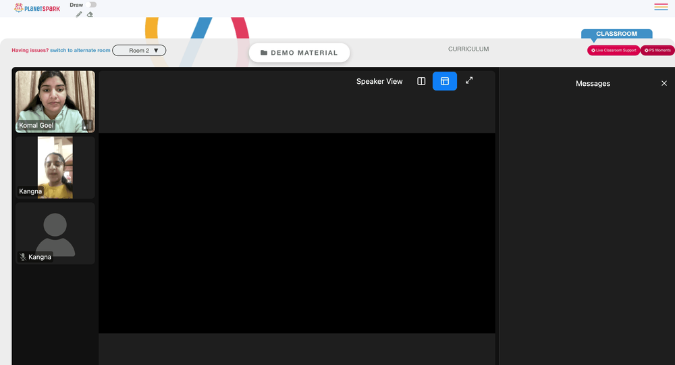Select the pencil draw tool

click(x=79, y=15)
